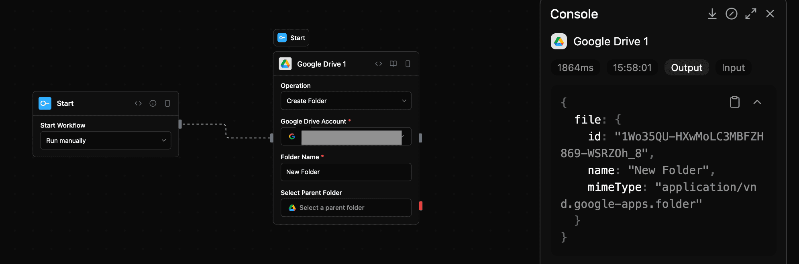The width and height of the screenshot is (799, 264).
Task: Click the name "New Folder" line in output
Action: point(651,170)
